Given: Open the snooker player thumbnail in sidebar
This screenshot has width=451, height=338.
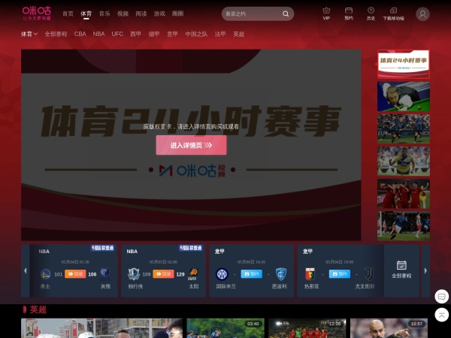Looking at the screenshot, I should 403,96.
